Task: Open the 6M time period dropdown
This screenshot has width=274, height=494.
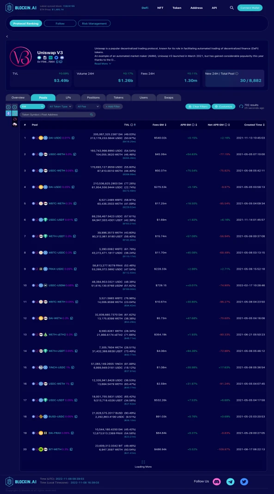Action: (32, 107)
